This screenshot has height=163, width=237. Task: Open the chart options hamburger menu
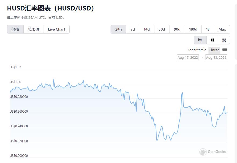click(x=225, y=50)
